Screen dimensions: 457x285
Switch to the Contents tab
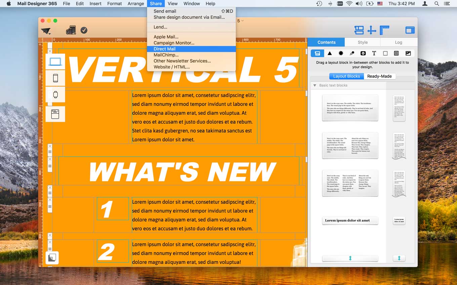pyautogui.click(x=326, y=42)
